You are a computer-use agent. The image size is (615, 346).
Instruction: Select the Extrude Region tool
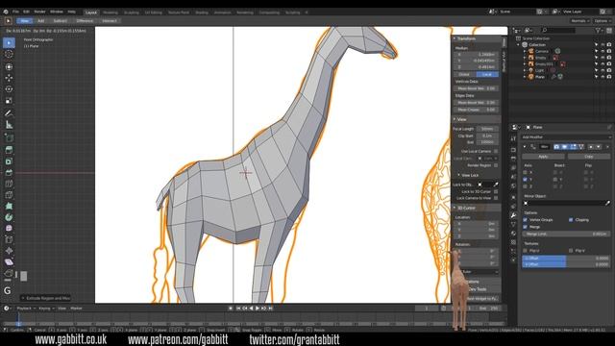click(x=9, y=150)
